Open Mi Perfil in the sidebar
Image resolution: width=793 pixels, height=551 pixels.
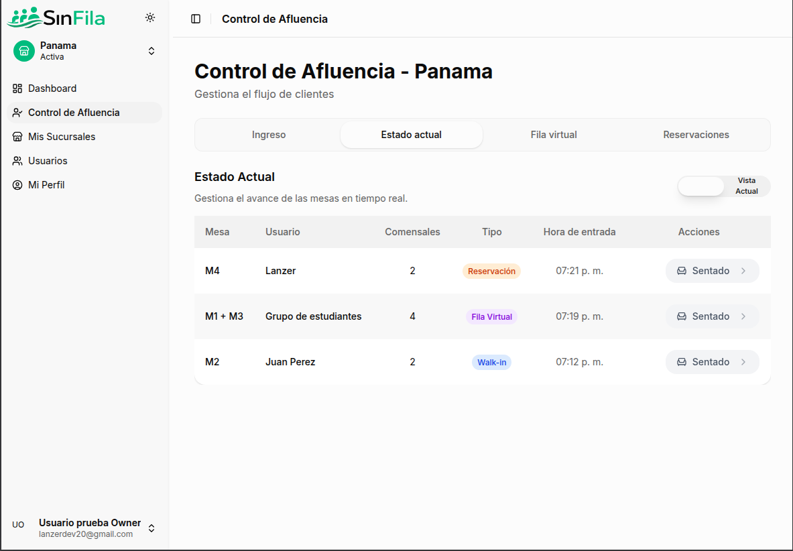[x=46, y=185]
